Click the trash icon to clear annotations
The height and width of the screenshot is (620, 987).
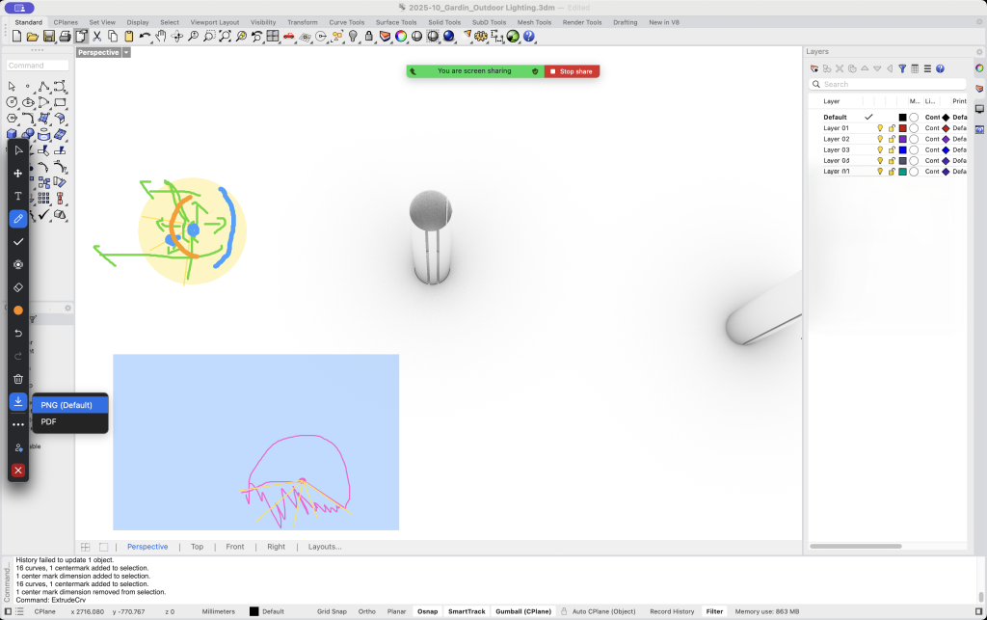[17, 378]
